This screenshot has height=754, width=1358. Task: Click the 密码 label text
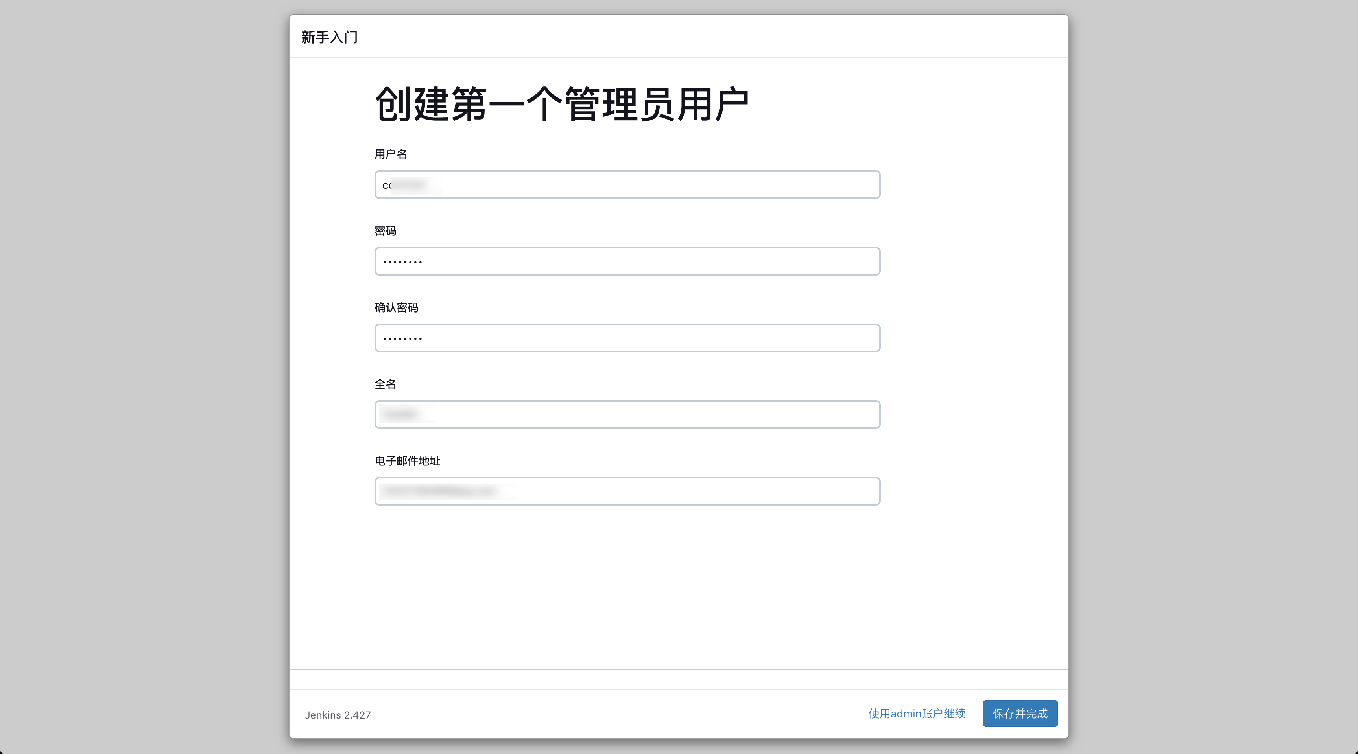[x=386, y=231]
